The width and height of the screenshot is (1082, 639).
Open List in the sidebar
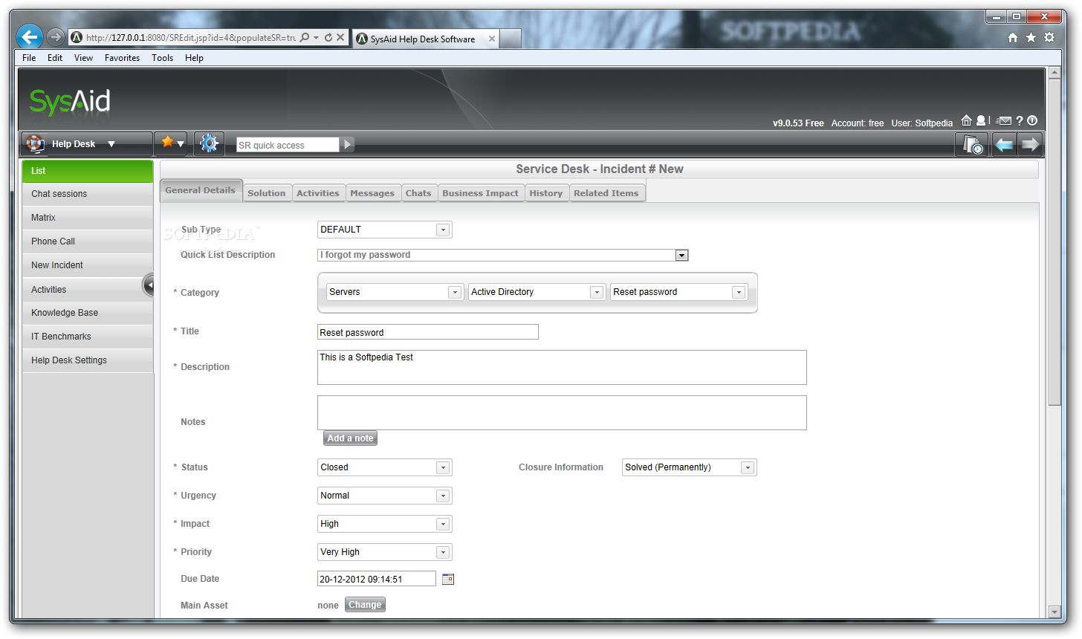coord(88,171)
